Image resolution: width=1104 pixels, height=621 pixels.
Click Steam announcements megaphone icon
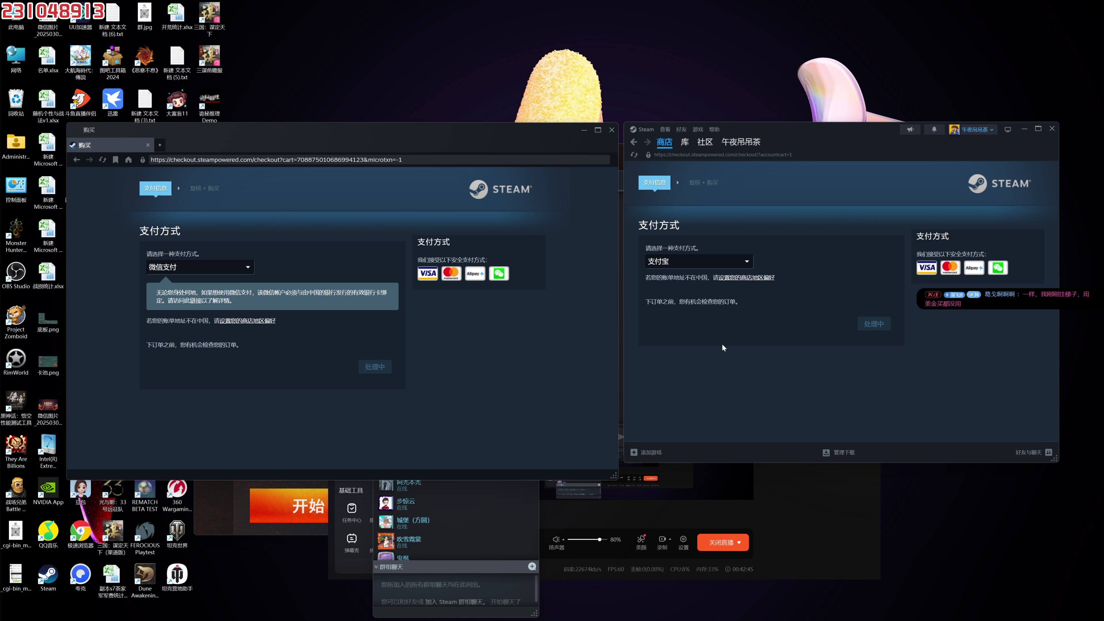click(910, 129)
